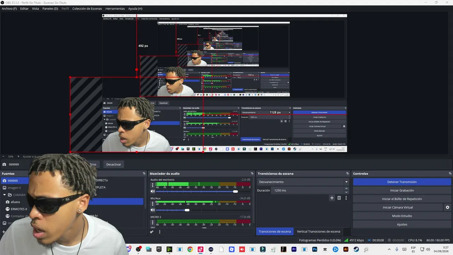The width and height of the screenshot is (453, 255).
Task: Switch to Transiciones de escena tab
Action: 275,232
